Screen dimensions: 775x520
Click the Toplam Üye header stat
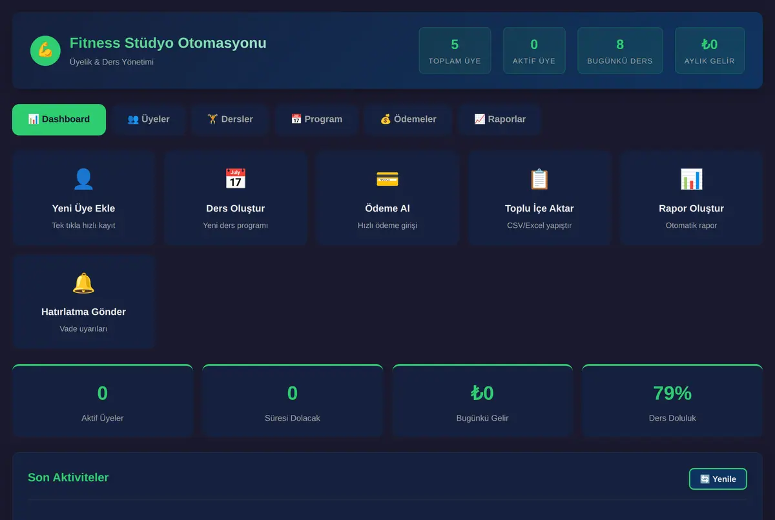click(x=455, y=50)
